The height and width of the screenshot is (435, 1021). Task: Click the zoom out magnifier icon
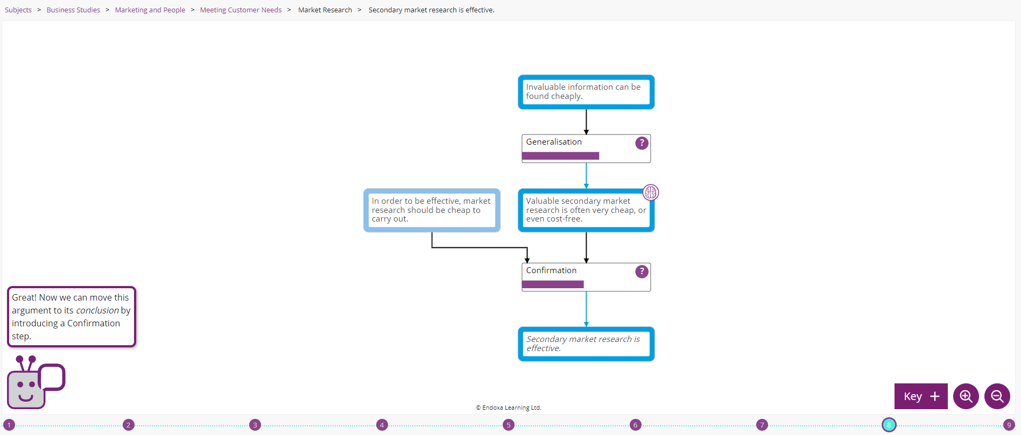point(997,396)
